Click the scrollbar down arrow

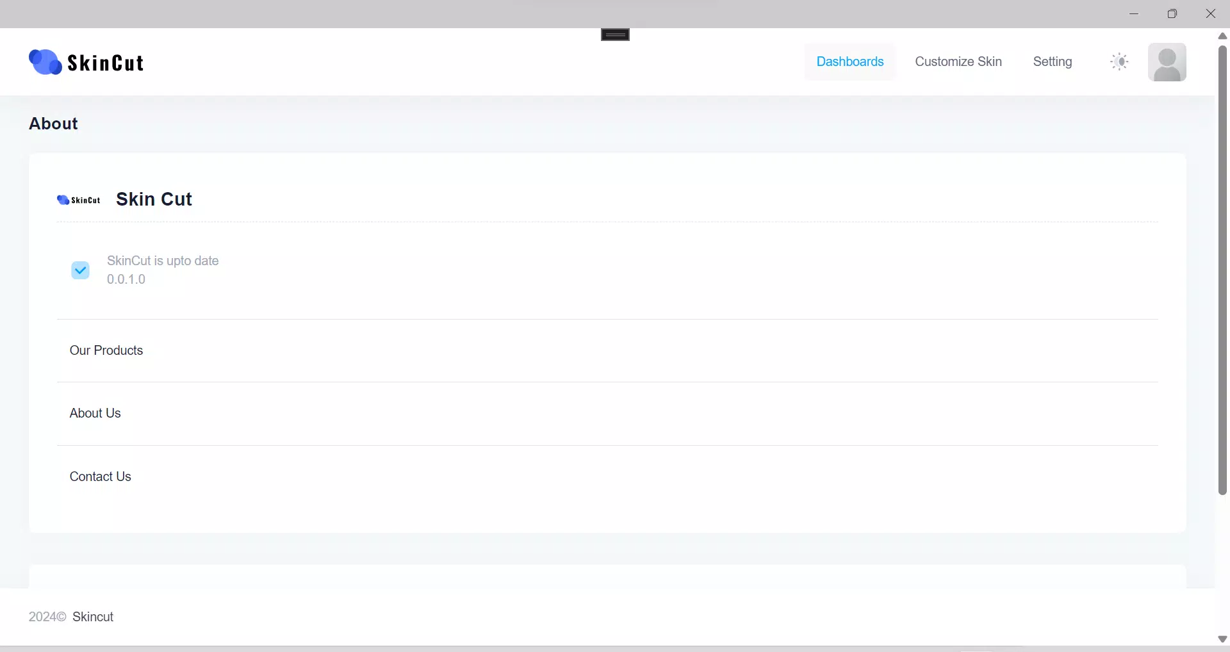1222,639
